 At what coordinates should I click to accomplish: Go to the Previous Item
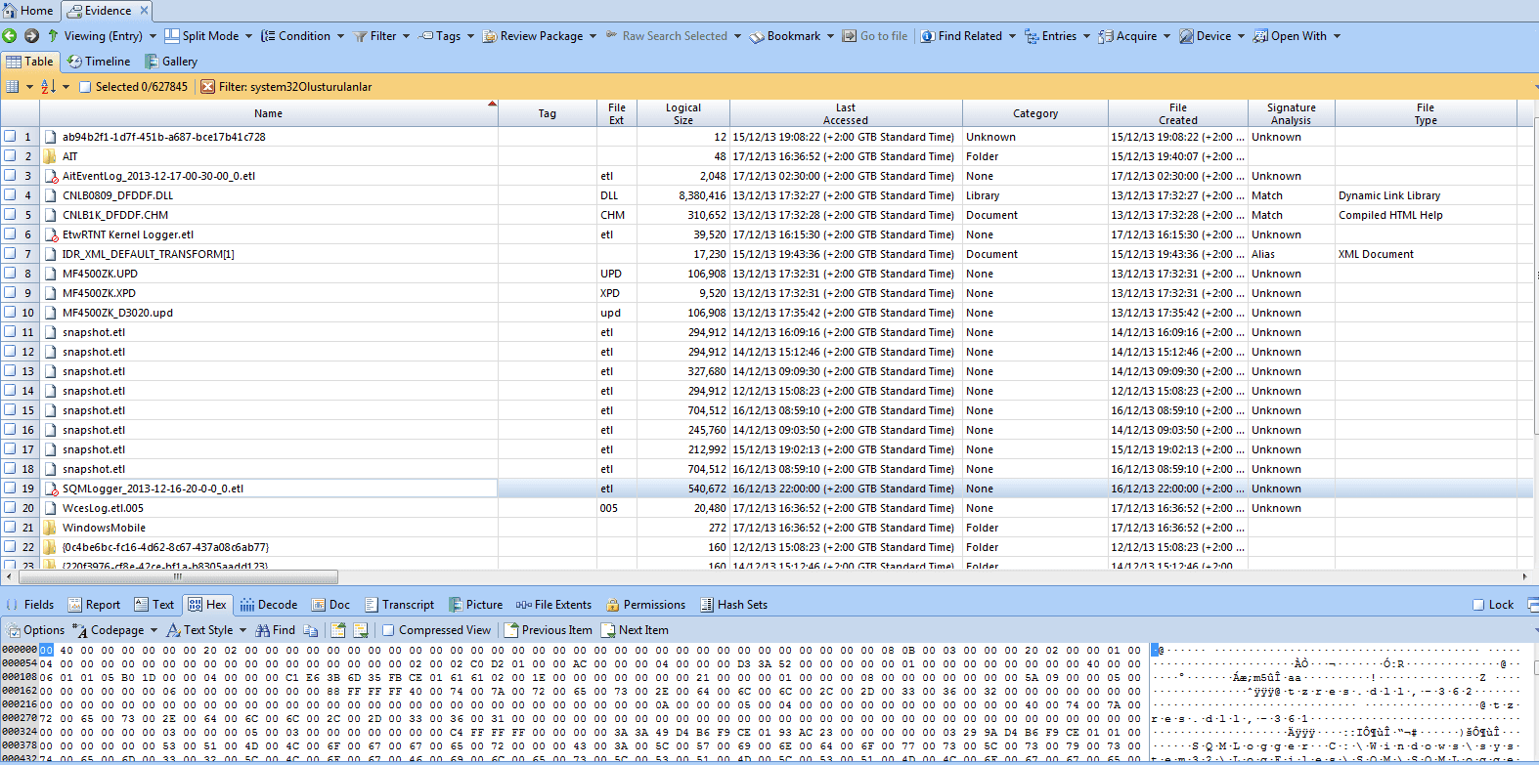548,630
